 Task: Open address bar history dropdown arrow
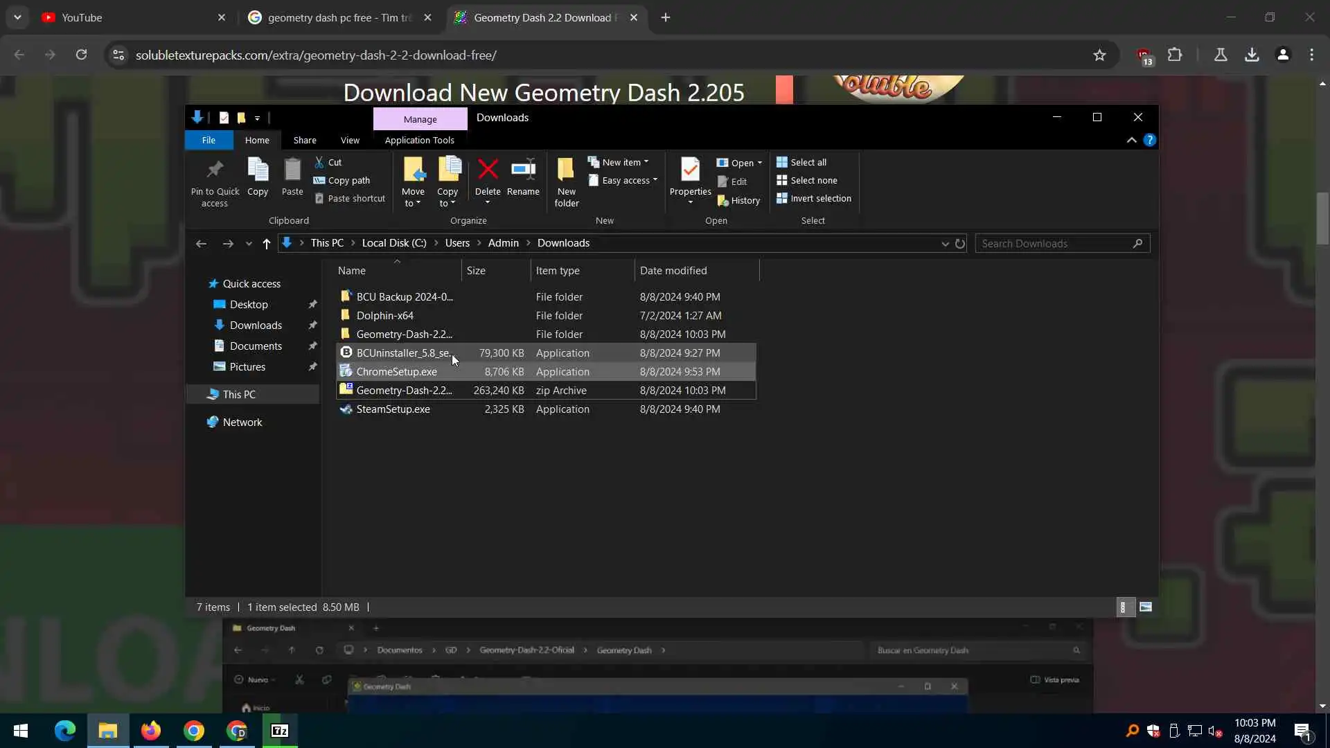click(x=945, y=244)
